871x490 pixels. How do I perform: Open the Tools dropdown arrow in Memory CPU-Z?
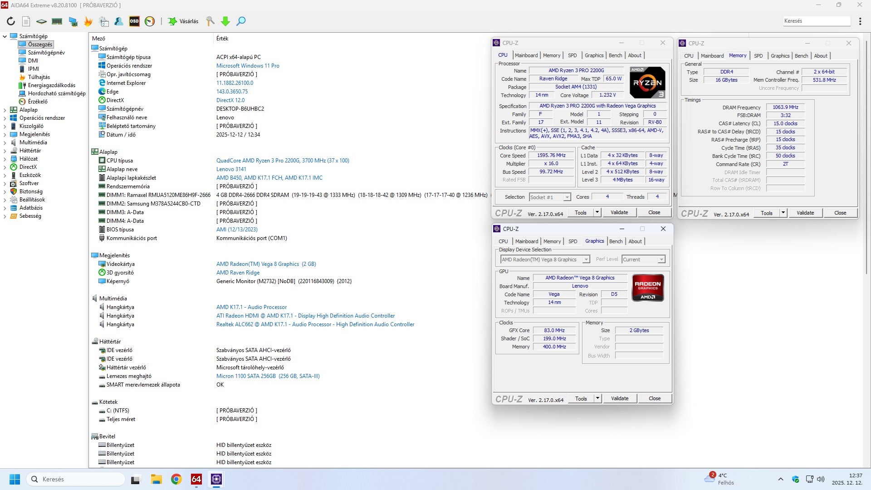click(783, 213)
